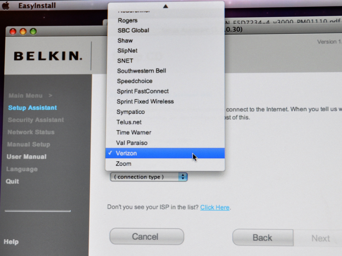The image size is (342, 256).
Task: Open Network Status in sidebar
Action: click(31, 132)
